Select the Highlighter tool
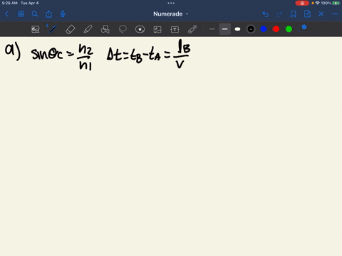The height and width of the screenshot is (256, 342). [x=88, y=29]
